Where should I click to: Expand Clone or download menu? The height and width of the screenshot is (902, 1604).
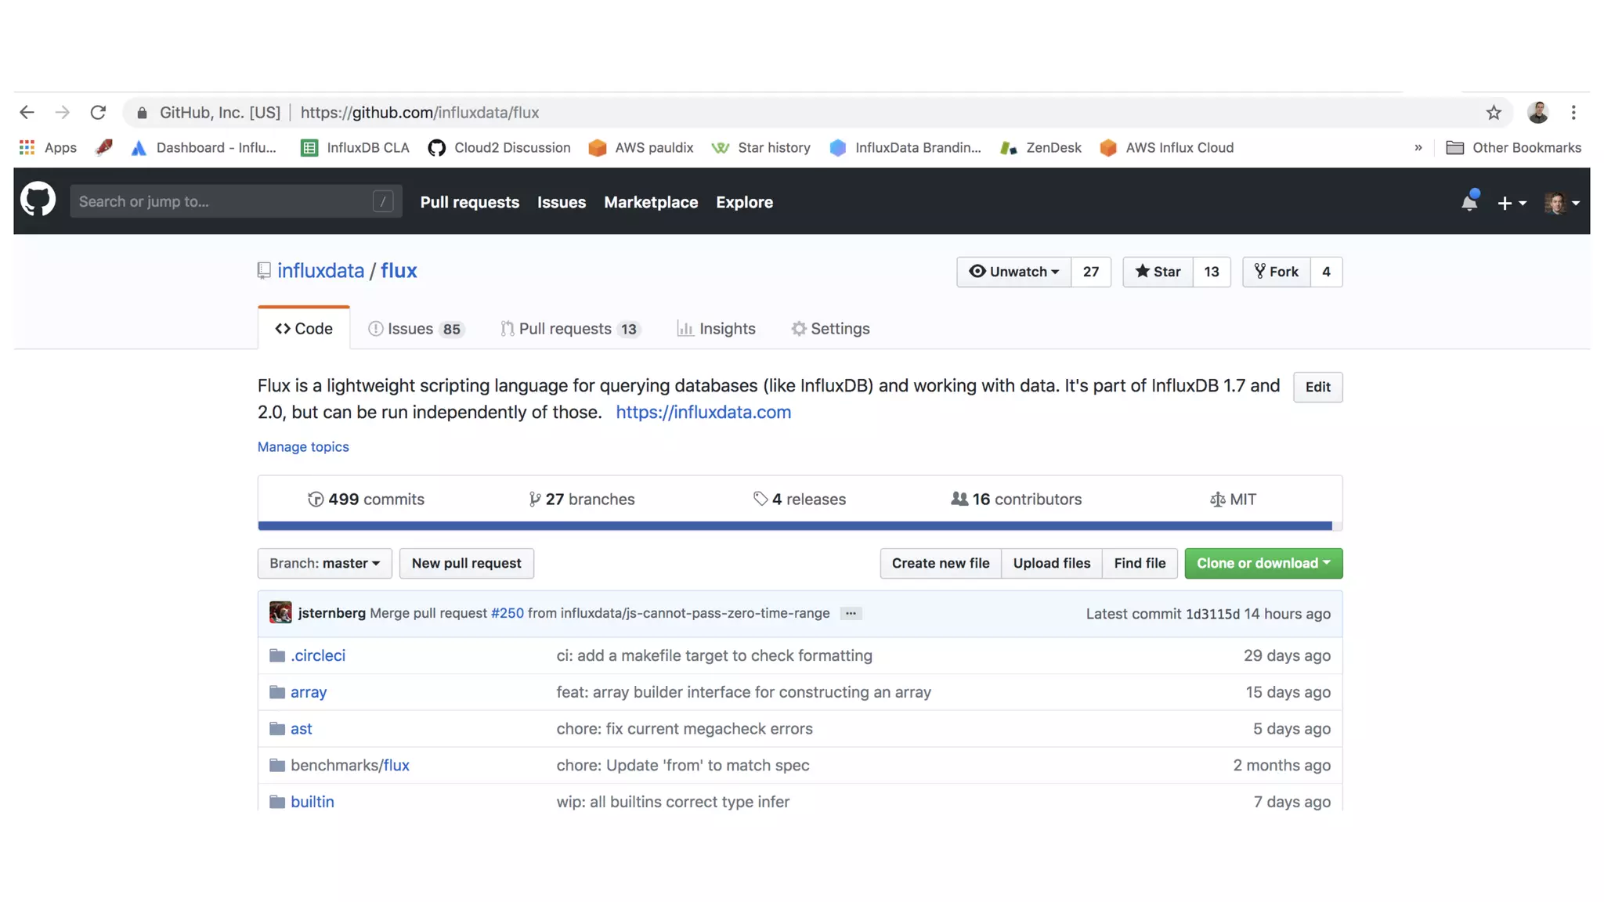coord(1263,564)
